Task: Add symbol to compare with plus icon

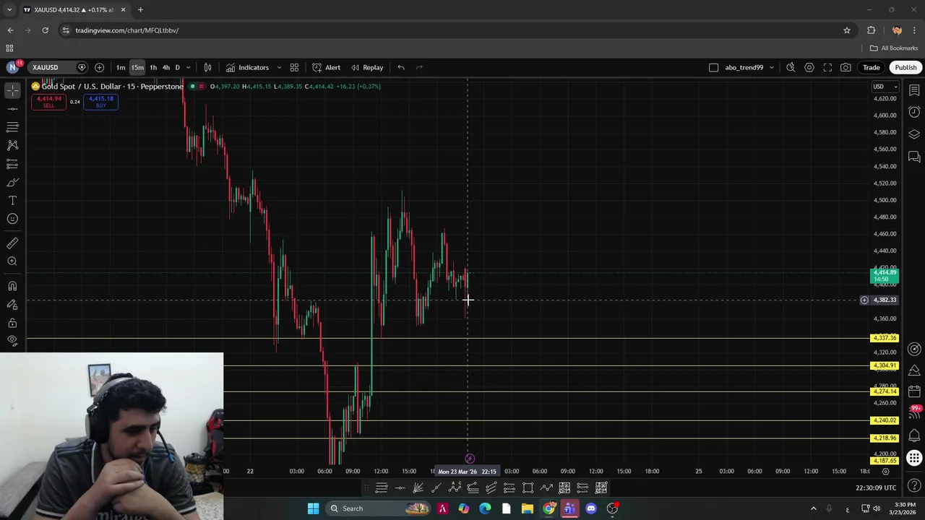Action: coord(99,67)
